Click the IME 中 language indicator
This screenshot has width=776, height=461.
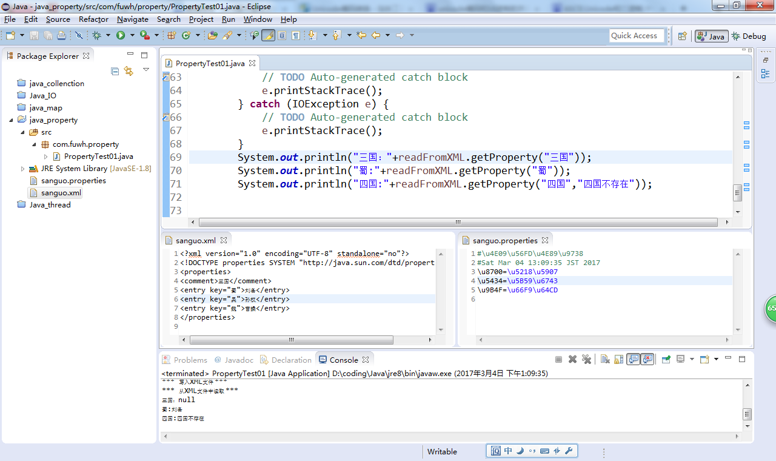508,451
